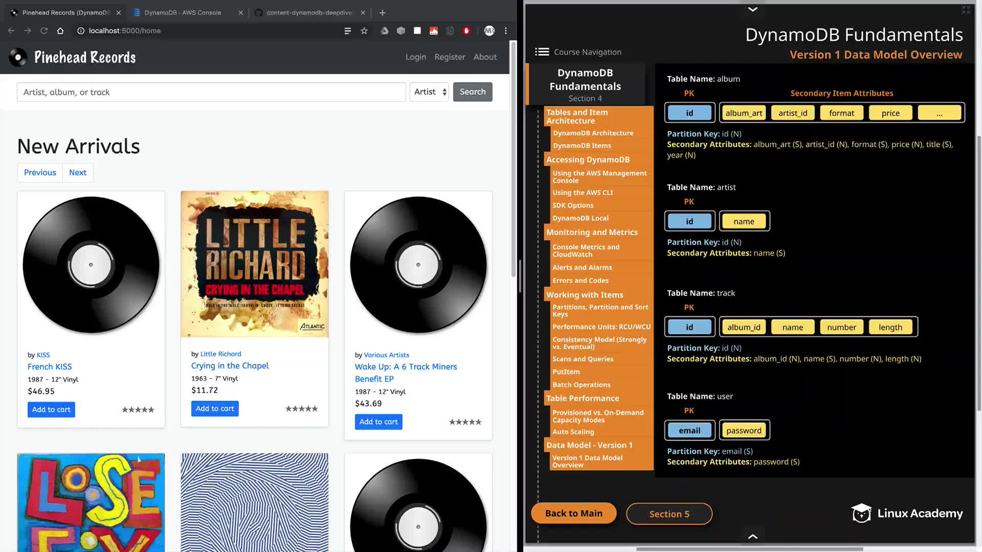The height and width of the screenshot is (552, 982).
Task: Open the Scans and Queries lesson
Action: 583,359
